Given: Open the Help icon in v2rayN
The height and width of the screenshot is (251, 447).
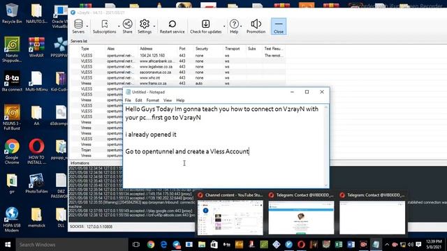Looking at the screenshot, I should [234, 26].
